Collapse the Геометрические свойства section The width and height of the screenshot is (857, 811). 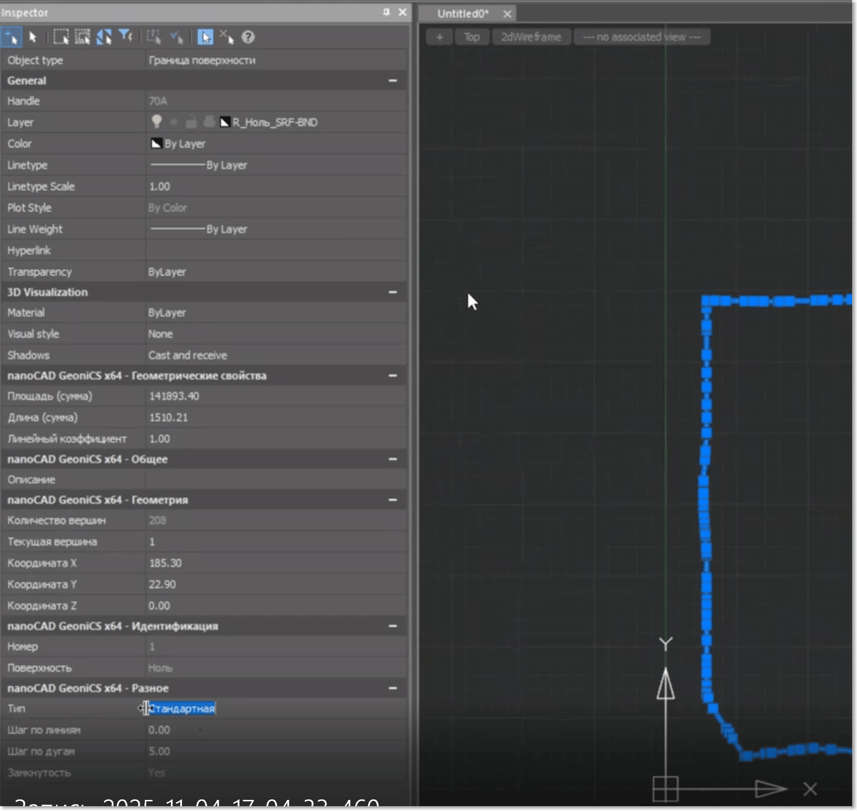point(393,376)
